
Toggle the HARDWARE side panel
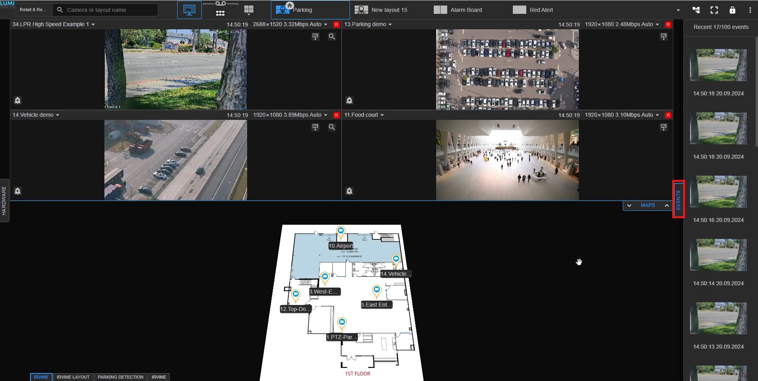click(4, 201)
